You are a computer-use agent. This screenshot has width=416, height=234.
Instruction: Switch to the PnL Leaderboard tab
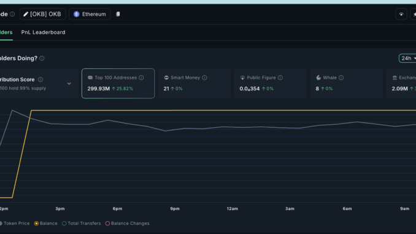[43, 33]
